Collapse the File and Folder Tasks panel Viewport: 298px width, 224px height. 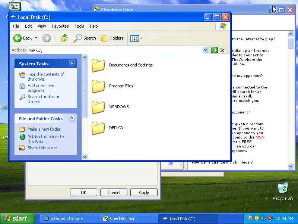click(72, 118)
